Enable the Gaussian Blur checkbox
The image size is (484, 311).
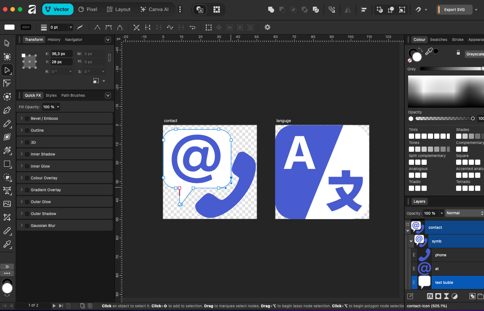pyautogui.click(x=27, y=225)
